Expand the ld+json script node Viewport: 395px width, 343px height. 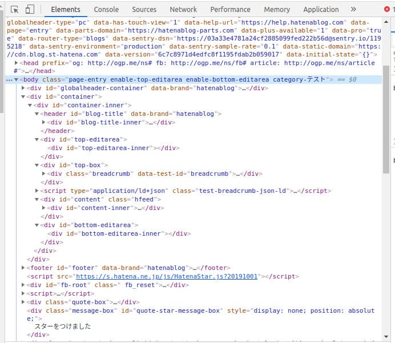pyautogui.click(x=37, y=191)
